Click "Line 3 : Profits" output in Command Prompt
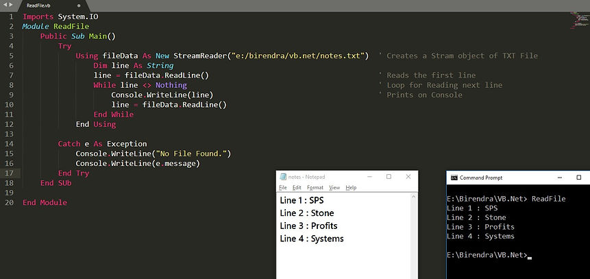 [x=480, y=227]
